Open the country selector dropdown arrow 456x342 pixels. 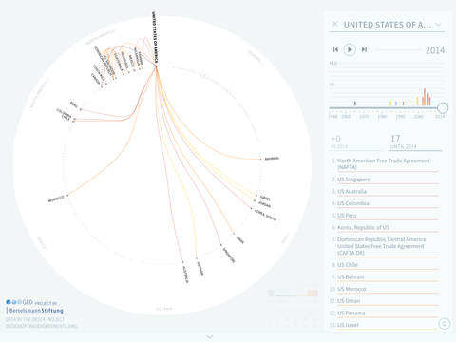coord(438,25)
